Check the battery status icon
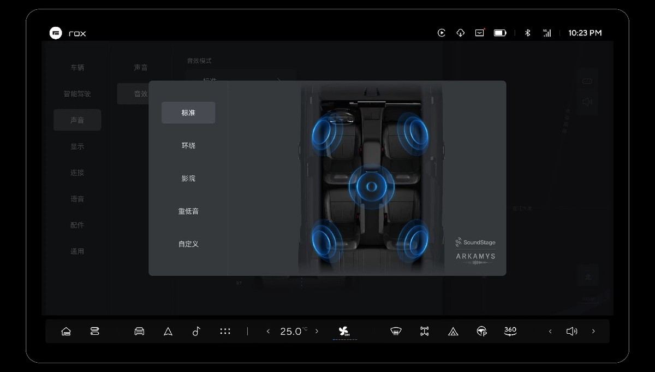The height and width of the screenshot is (372, 655). click(x=500, y=33)
